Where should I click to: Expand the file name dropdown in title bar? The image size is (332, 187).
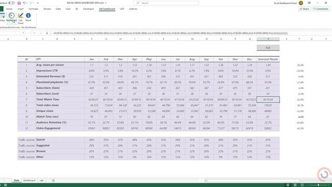coord(106,3)
